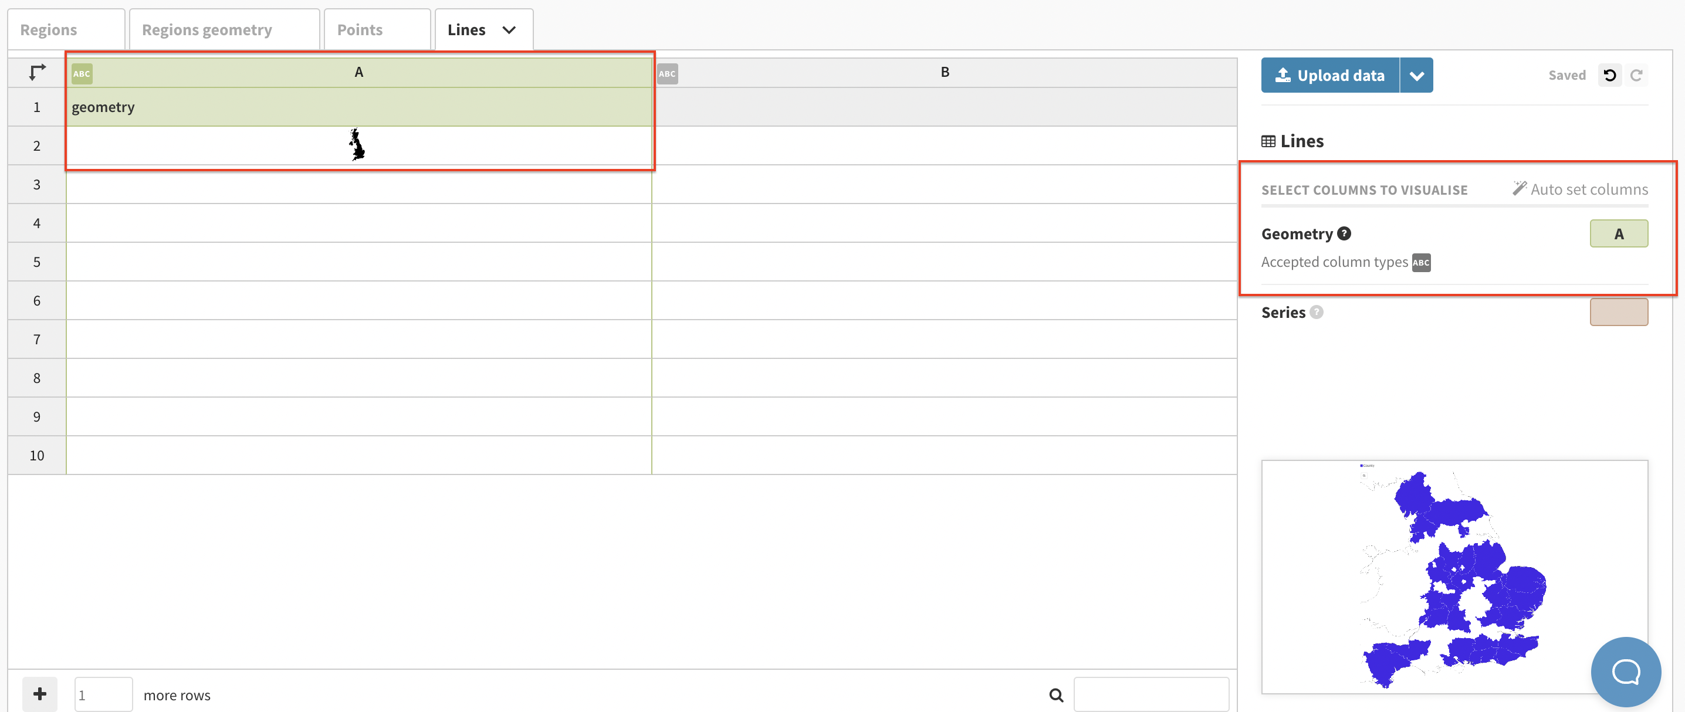Redo the last change
Screen dimensions: 1685x712
pyautogui.click(x=1636, y=75)
